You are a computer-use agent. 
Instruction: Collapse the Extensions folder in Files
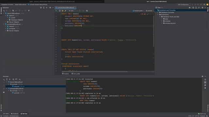[x=158, y=15]
